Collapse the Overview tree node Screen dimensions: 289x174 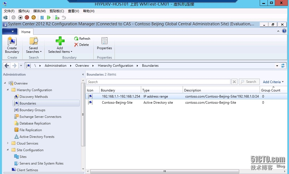coord(5,83)
